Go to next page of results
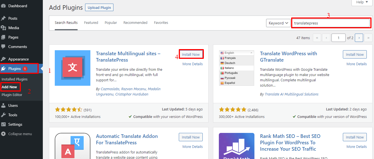Screen dimensions: 374x159 pos(359,38)
